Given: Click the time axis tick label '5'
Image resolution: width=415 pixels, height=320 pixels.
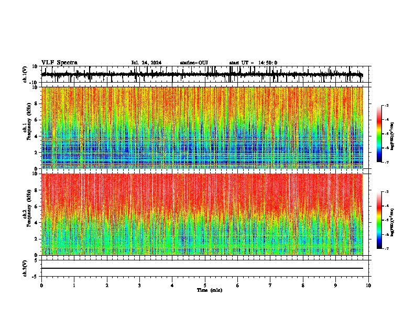Looking at the screenshot, I should coord(205,285).
